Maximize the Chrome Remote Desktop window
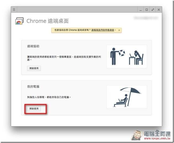 click(x=147, y=10)
